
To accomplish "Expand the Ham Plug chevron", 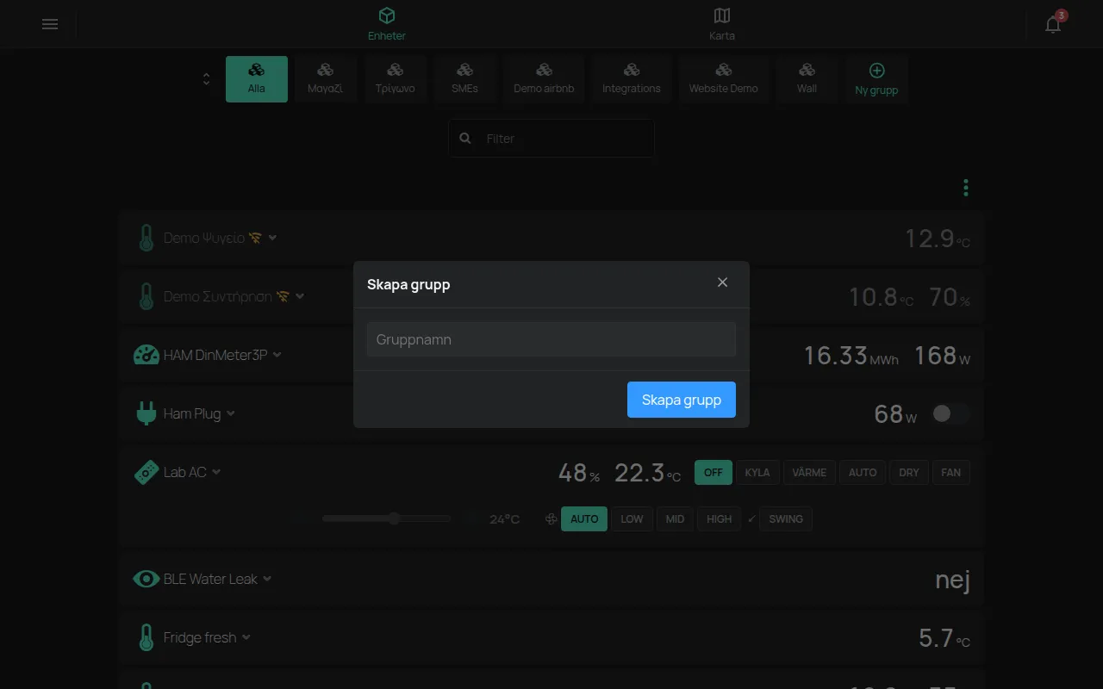I will pyautogui.click(x=231, y=413).
